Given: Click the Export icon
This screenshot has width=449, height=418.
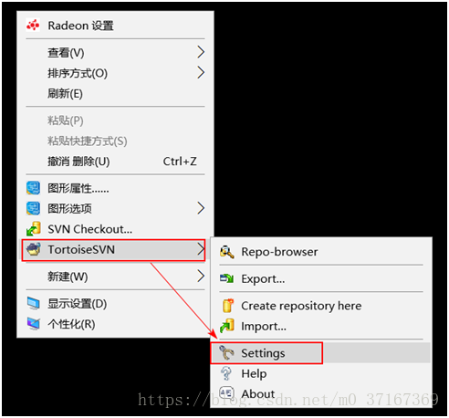Looking at the screenshot, I should pos(227,278).
